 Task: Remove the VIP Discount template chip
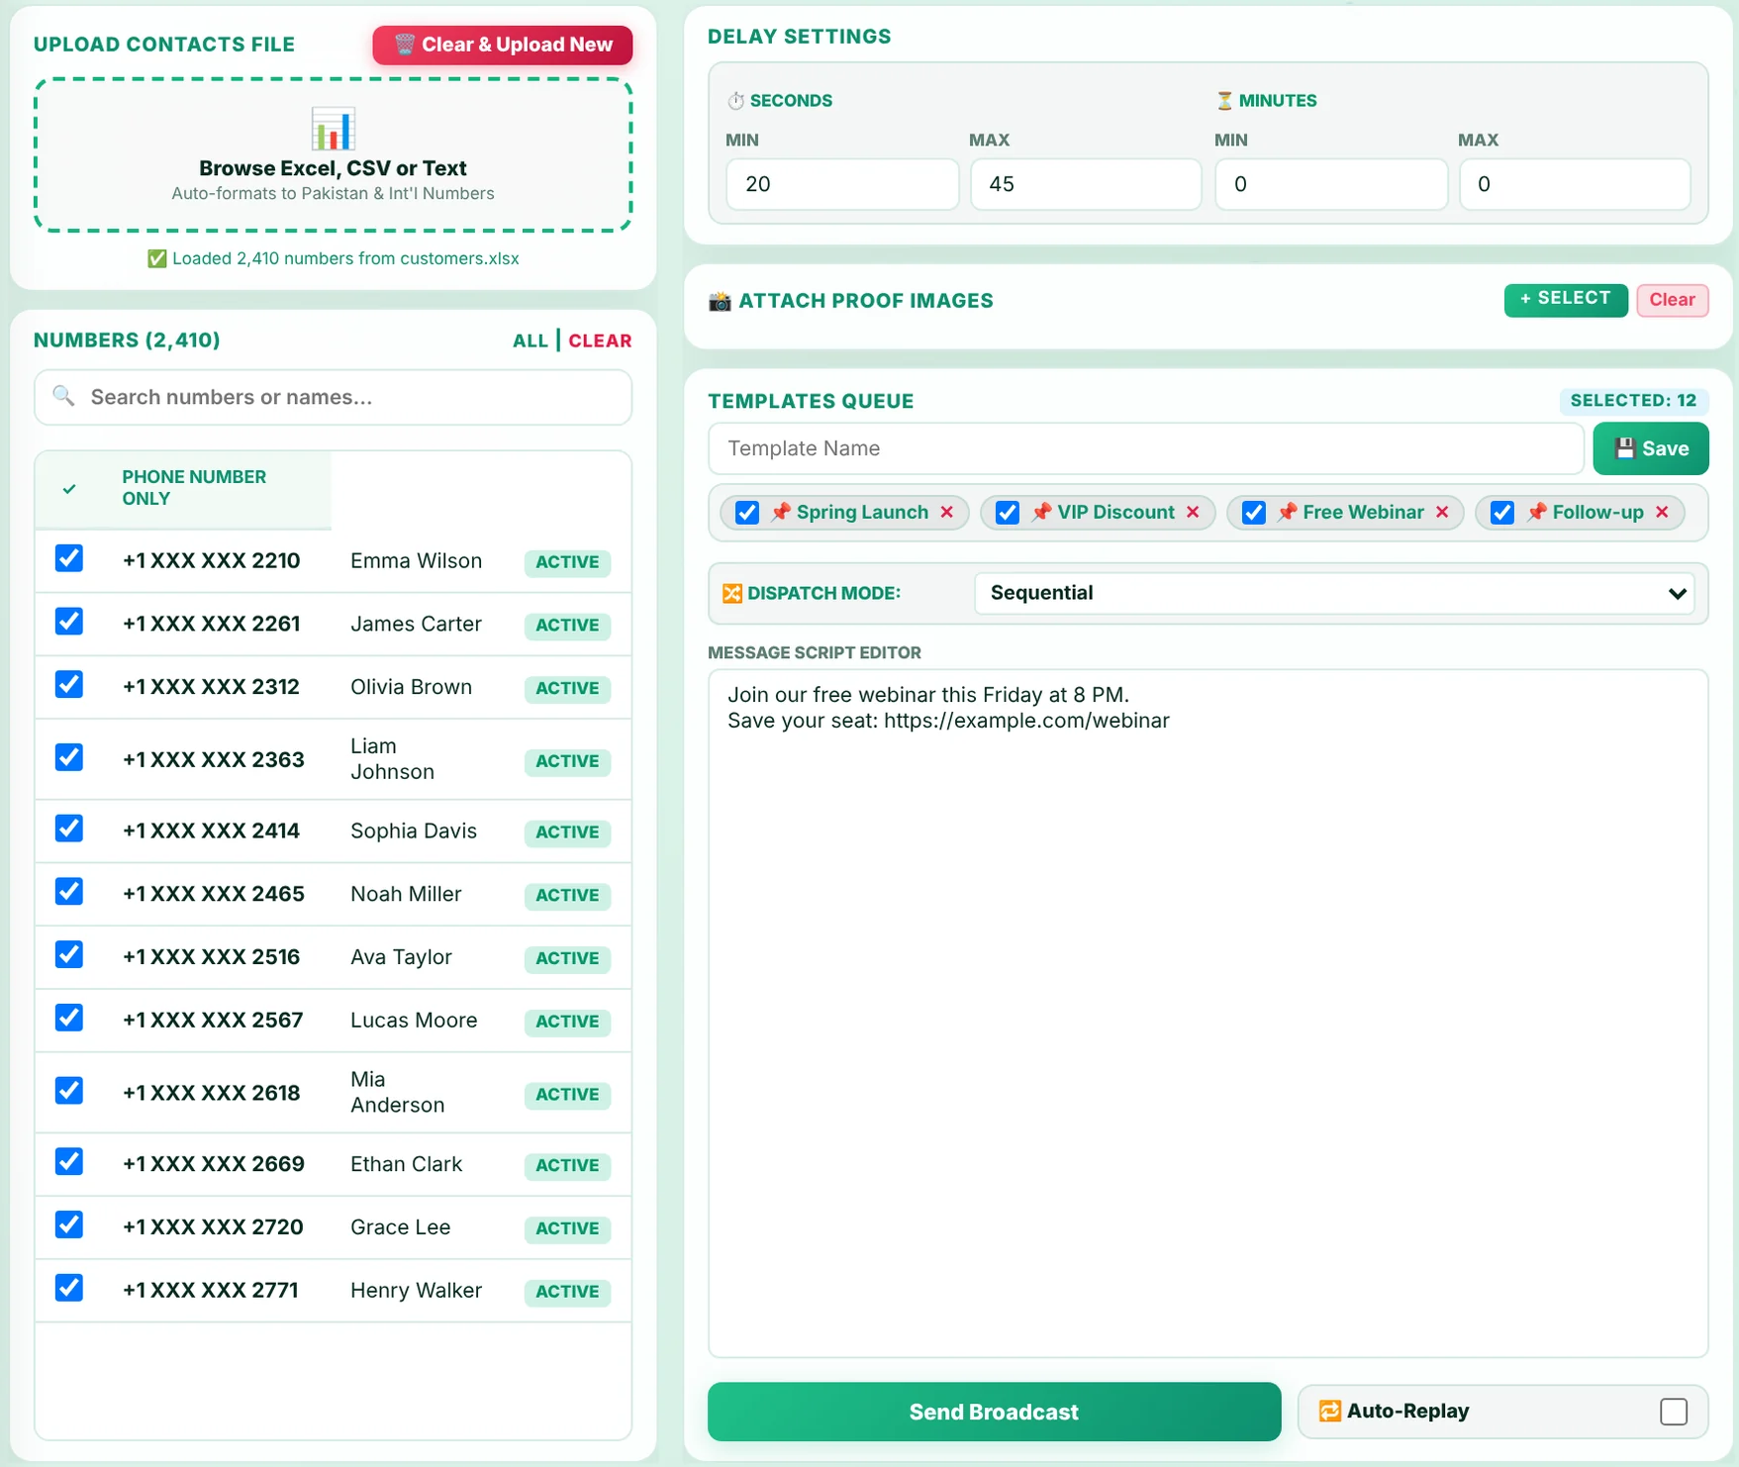point(1193,512)
